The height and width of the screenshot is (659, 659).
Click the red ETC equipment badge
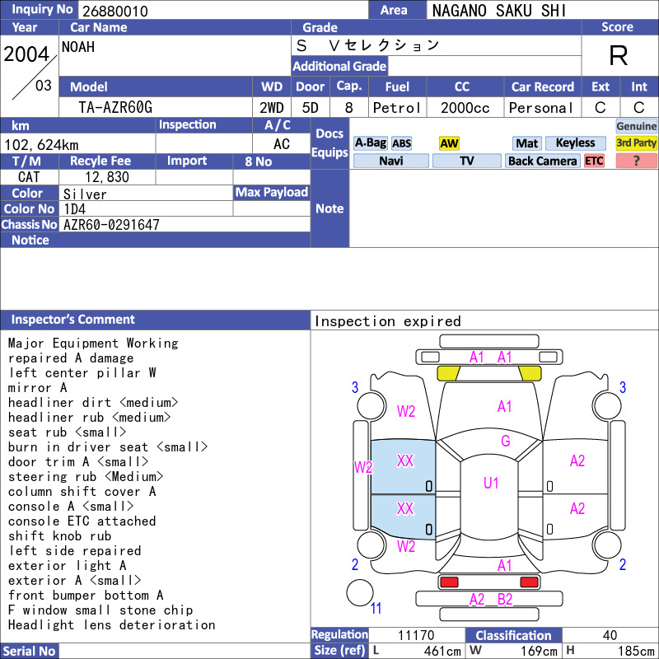pyautogui.click(x=594, y=161)
